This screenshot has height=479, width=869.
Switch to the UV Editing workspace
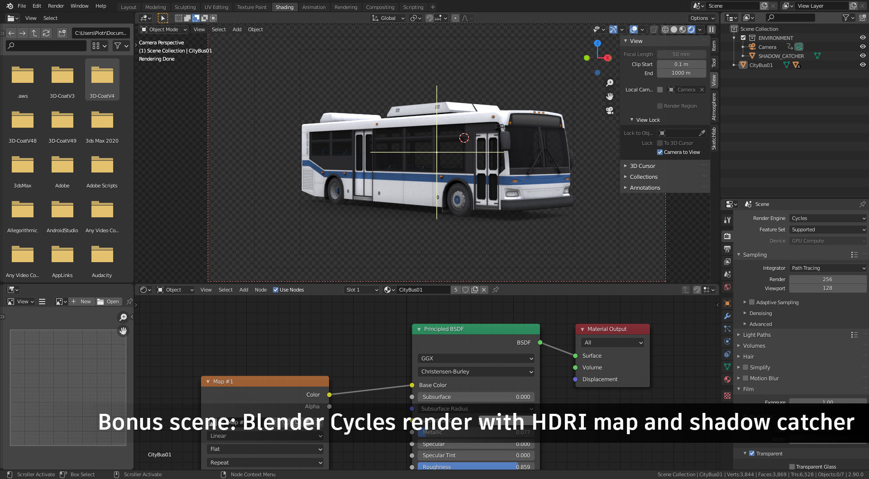(x=216, y=7)
